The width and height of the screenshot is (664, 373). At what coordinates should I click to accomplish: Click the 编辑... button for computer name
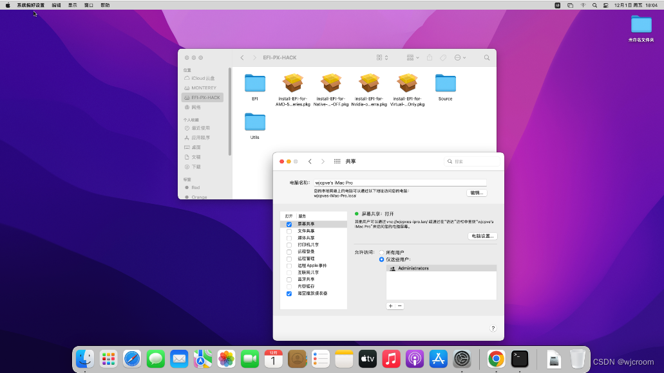pyautogui.click(x=477, y=193)
